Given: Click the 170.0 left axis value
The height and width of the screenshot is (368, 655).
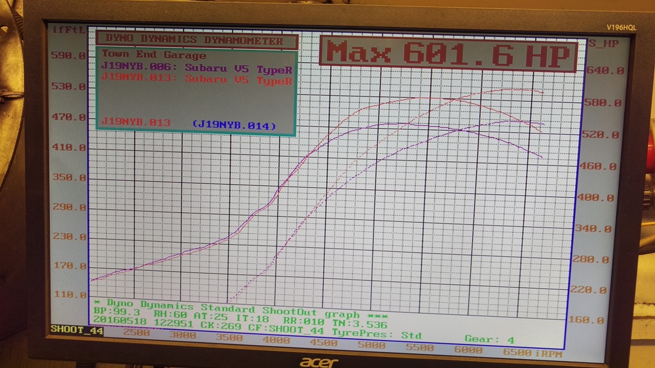Looking at the screenshot, I should pyautogui.click(x=70, y=266).
